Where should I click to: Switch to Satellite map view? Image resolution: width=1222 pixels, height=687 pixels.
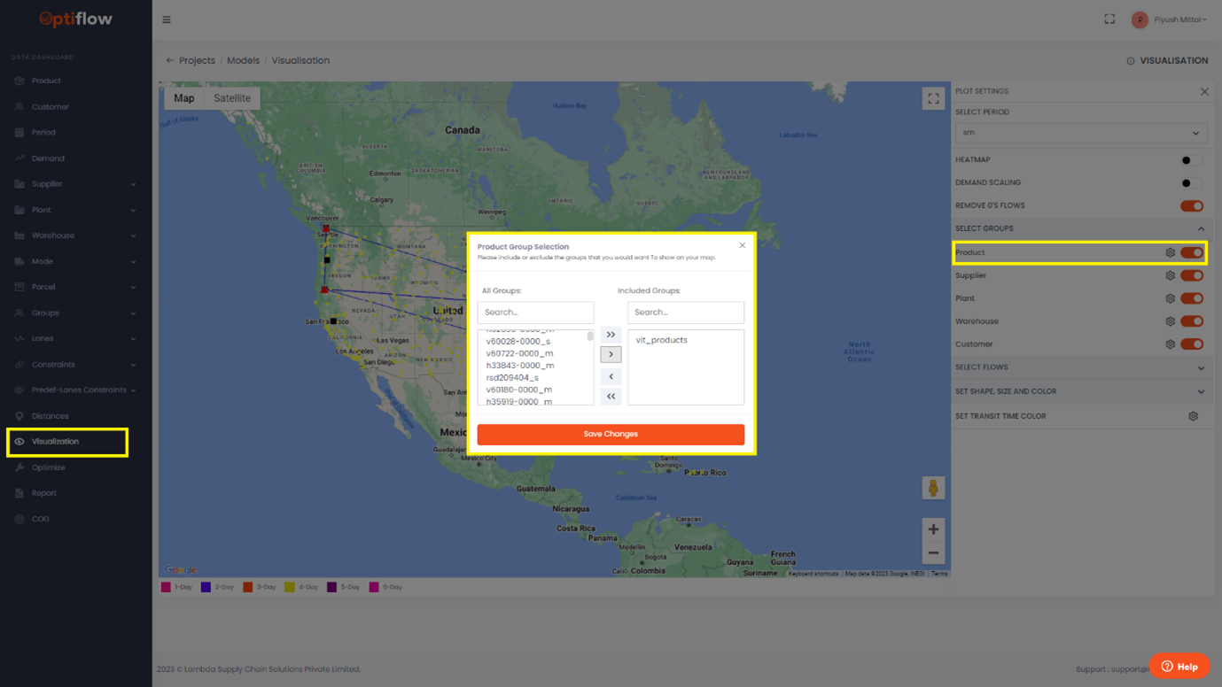click(x=232, y=98)
